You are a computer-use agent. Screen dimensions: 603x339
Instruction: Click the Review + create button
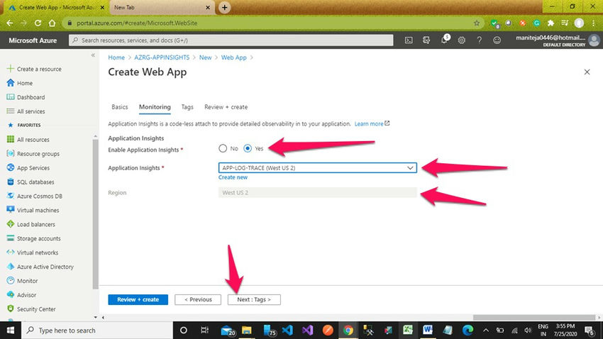point(138,299)
